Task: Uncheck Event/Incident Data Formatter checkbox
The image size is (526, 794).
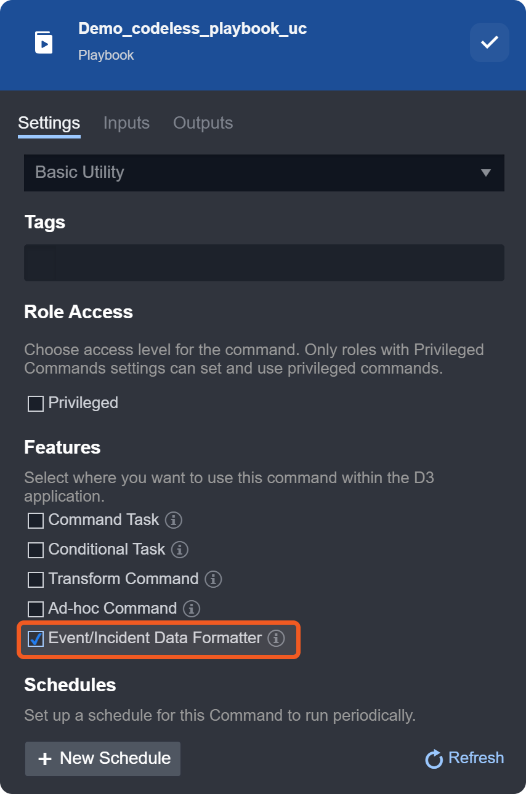Action: coord(36,639)
